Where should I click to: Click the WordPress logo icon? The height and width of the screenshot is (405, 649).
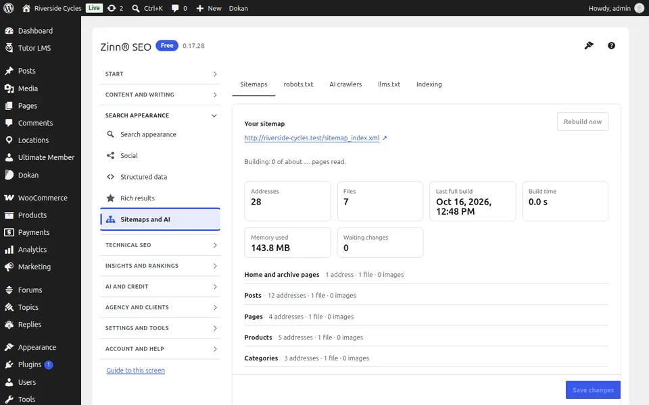[8, 8]
